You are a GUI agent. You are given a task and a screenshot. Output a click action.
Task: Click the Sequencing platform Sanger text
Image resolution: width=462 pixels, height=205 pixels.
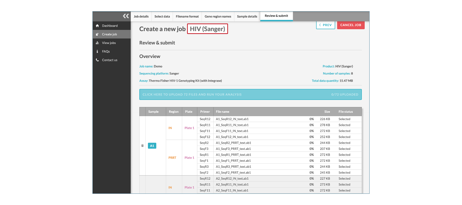[x=174, y=74]
